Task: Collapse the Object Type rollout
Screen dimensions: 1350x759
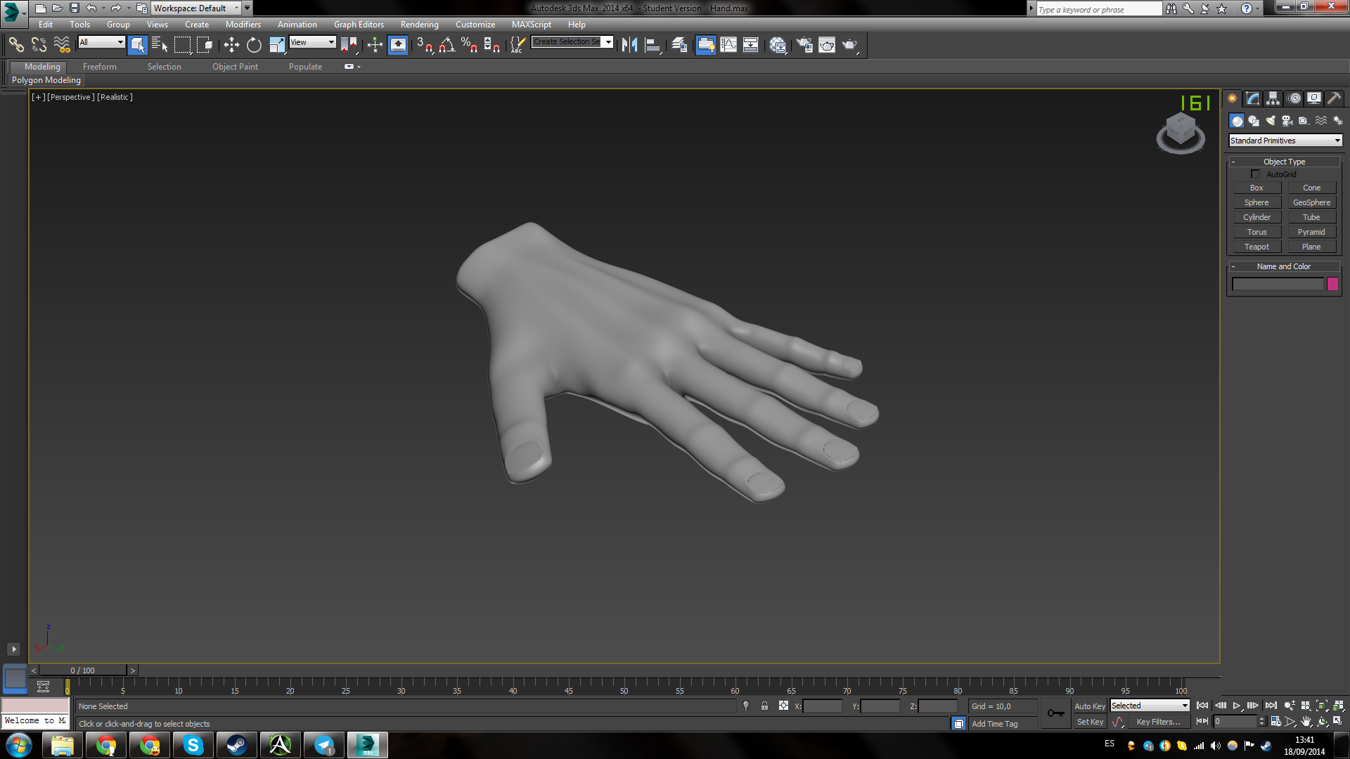Action: pos(1284,162)
